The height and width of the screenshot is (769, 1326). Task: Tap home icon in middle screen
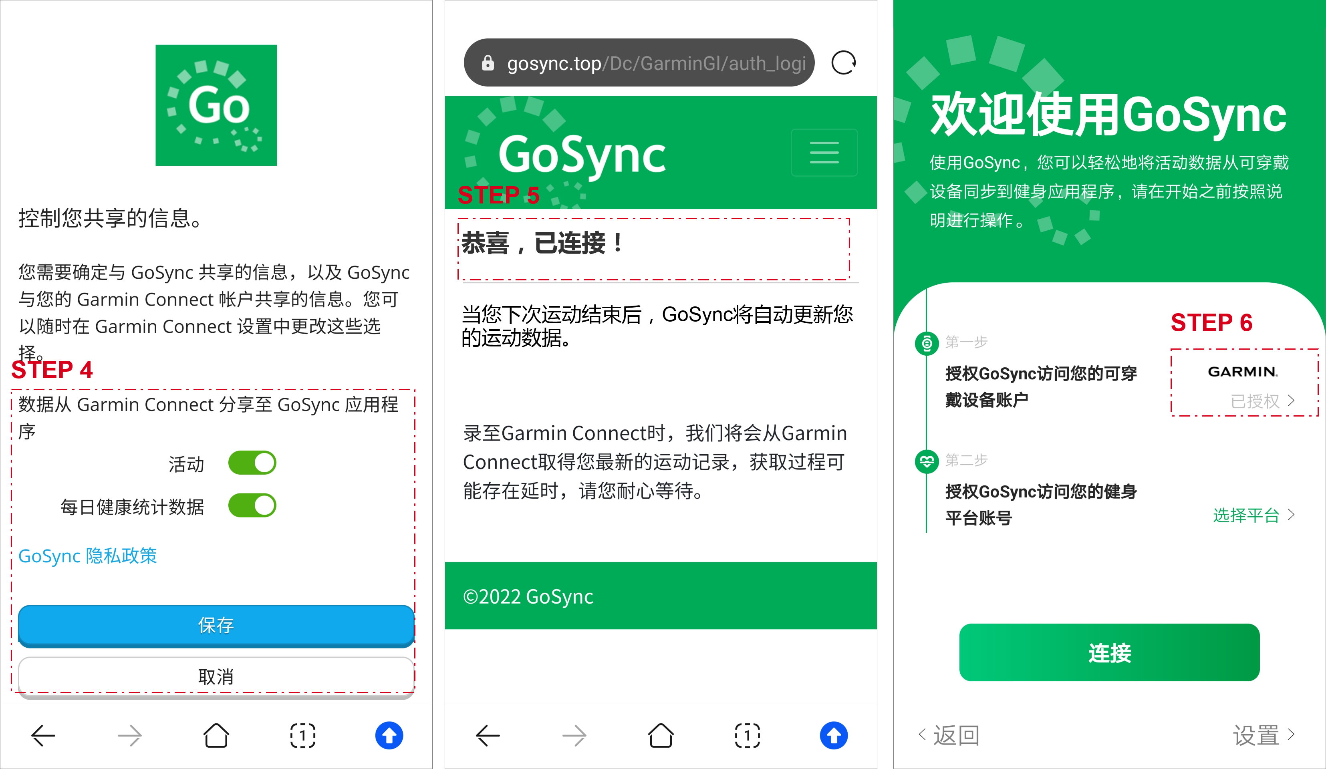[660, 735]
